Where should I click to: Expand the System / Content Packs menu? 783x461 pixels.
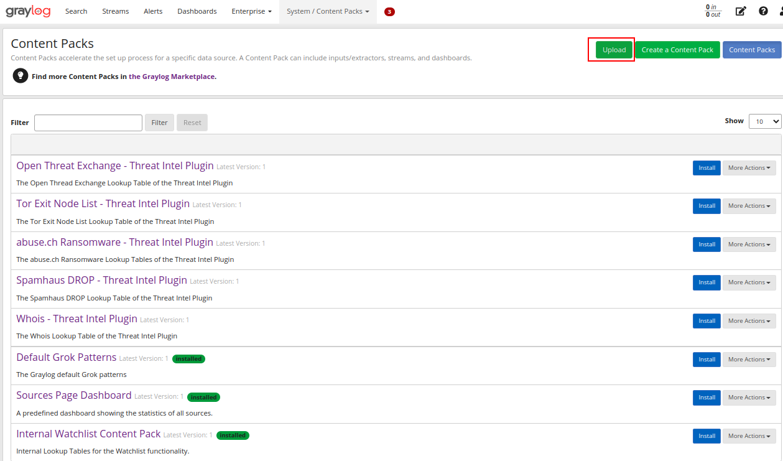click(x=328, y=11)
